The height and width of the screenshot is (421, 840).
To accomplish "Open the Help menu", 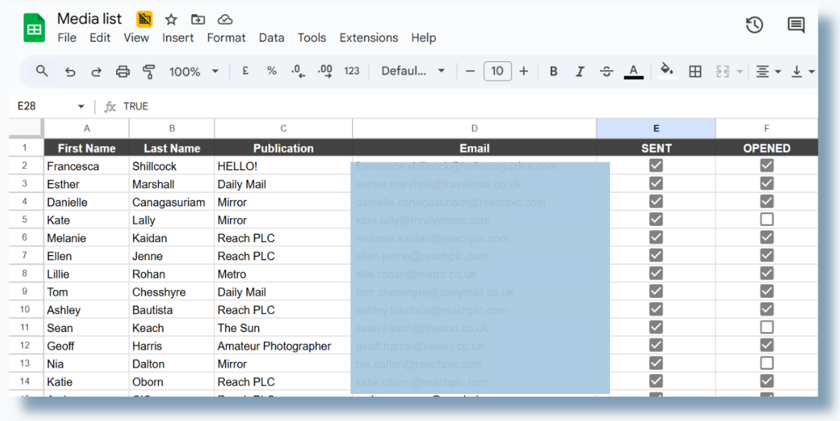I will (x=423, y=38).
